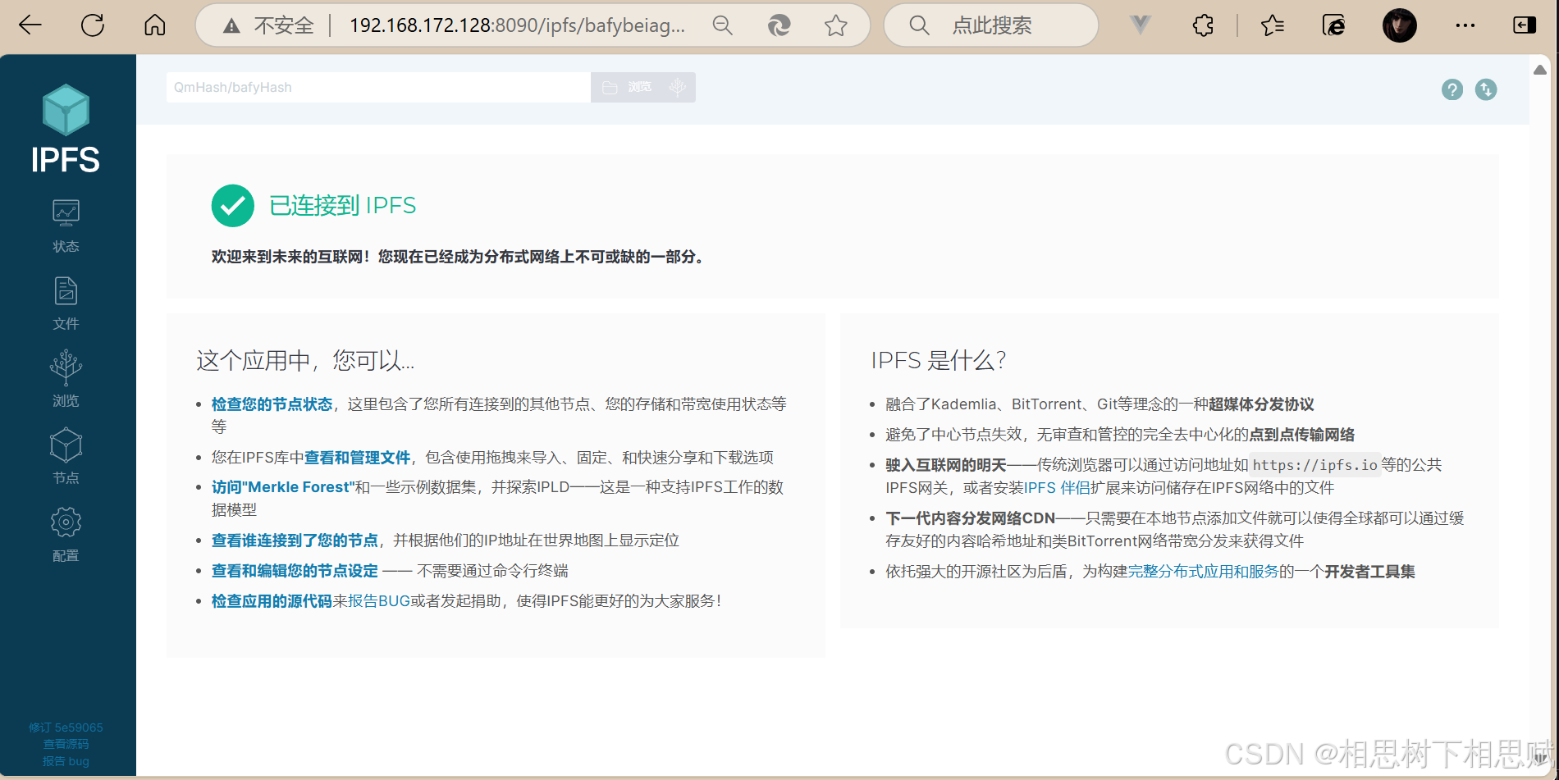Click the 查看源码 link in sidebar footer
Viewport: 1559px width, 780px height.
(66, 744)
